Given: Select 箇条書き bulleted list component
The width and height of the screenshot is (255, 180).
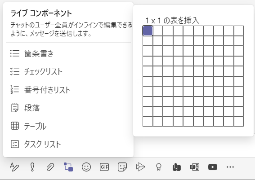Looking at the screenshot, I should (x=68, y=53).
